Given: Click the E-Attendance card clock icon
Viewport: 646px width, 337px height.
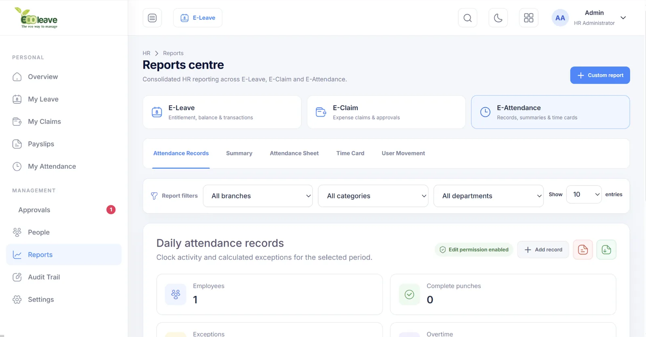Looking at the screenshot, I should click(x=485, y=112).
